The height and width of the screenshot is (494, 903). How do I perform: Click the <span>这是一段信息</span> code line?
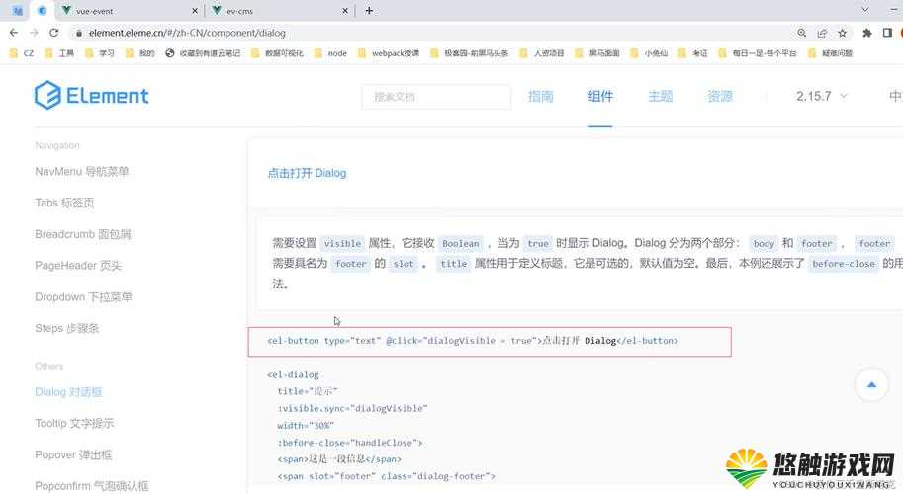[339, 458]
